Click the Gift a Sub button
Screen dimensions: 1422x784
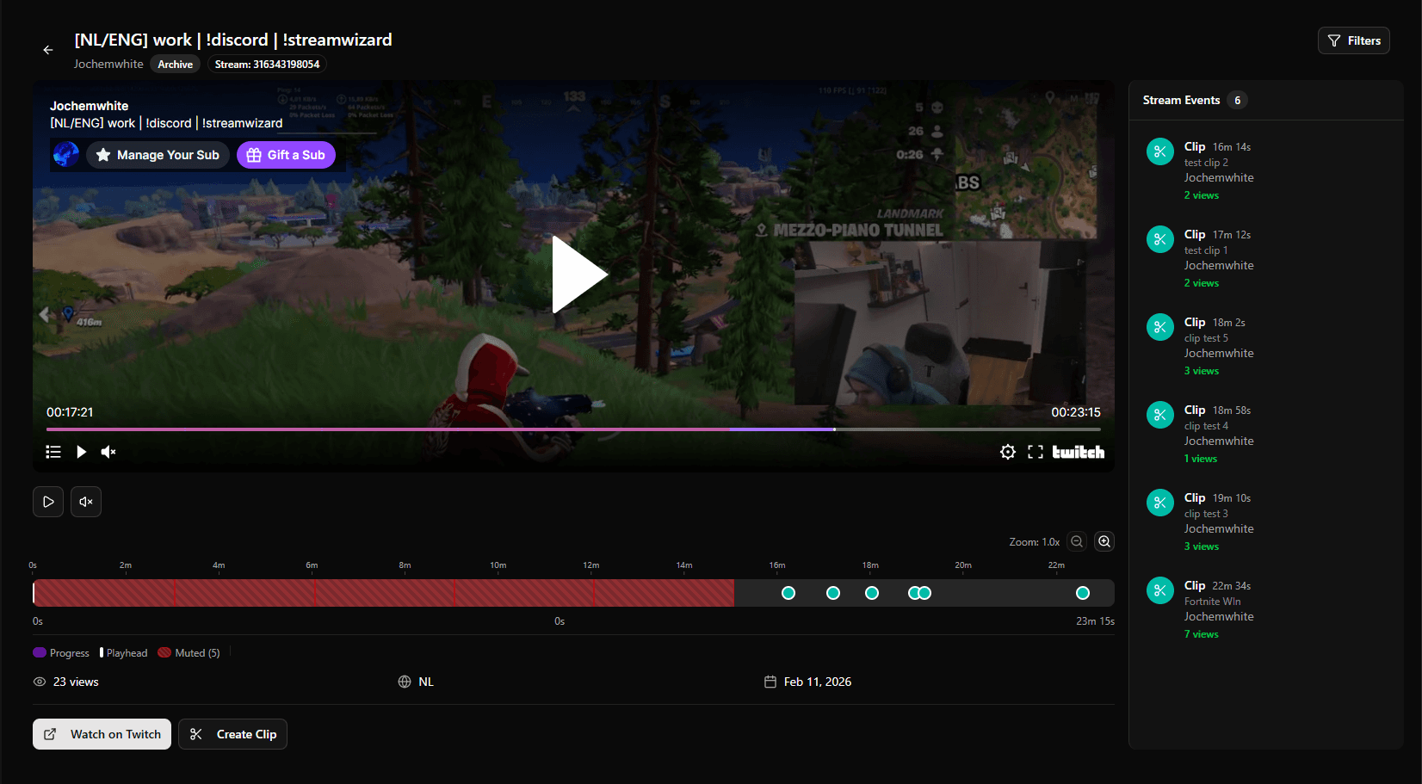click(x=287, y=155)
